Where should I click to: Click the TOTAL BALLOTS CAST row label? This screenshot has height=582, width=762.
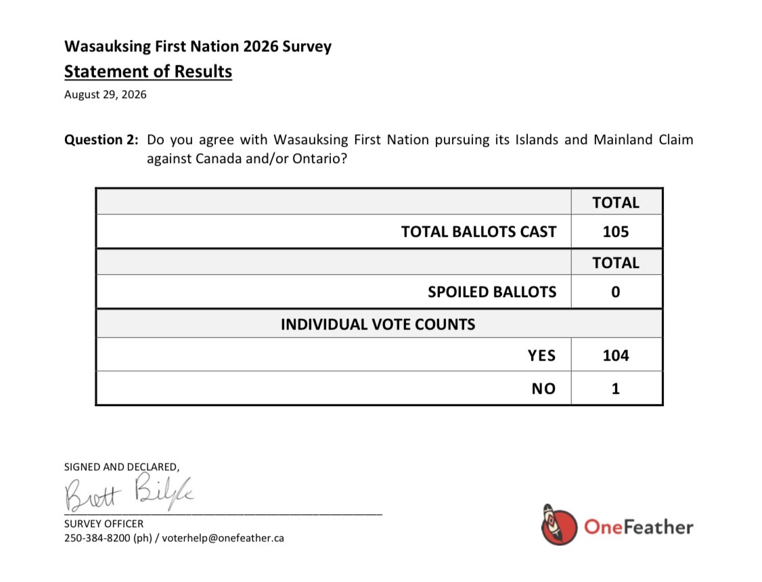tap(478, 231)
